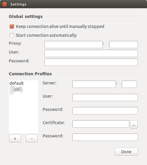
Task: Remove selected profile with minus button
Action: point(32,138)
